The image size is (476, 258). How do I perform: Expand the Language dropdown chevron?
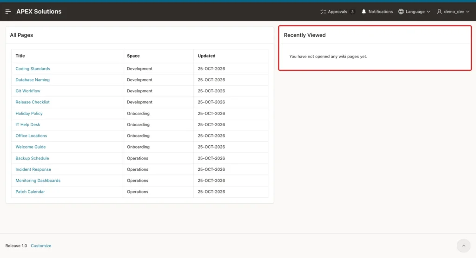pos(429,12)
